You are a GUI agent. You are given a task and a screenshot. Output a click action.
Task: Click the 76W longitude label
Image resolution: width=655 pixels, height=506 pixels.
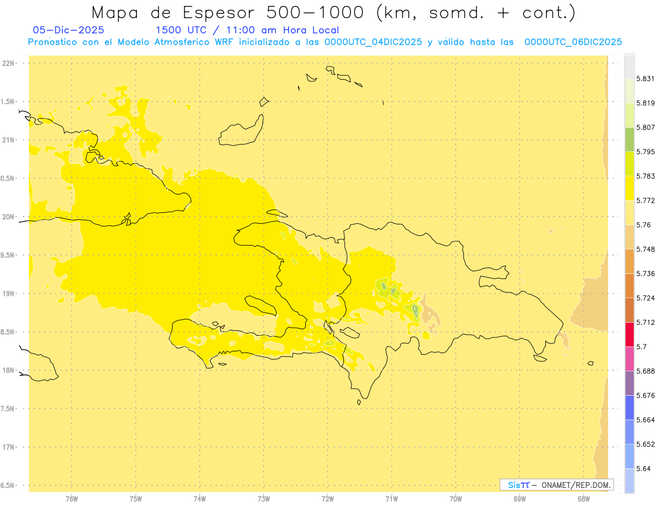(72, 498)
